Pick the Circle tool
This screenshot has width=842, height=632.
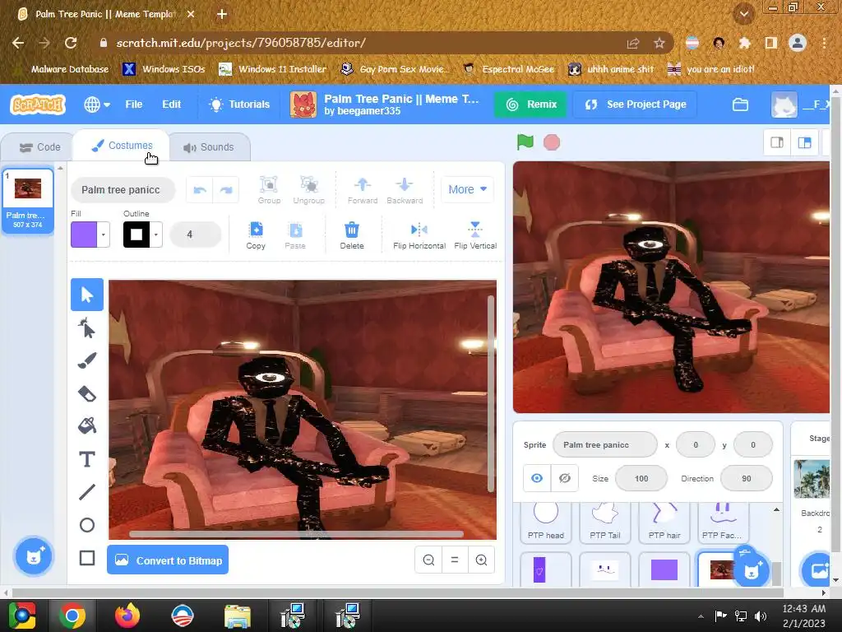(x=87, y=525)
